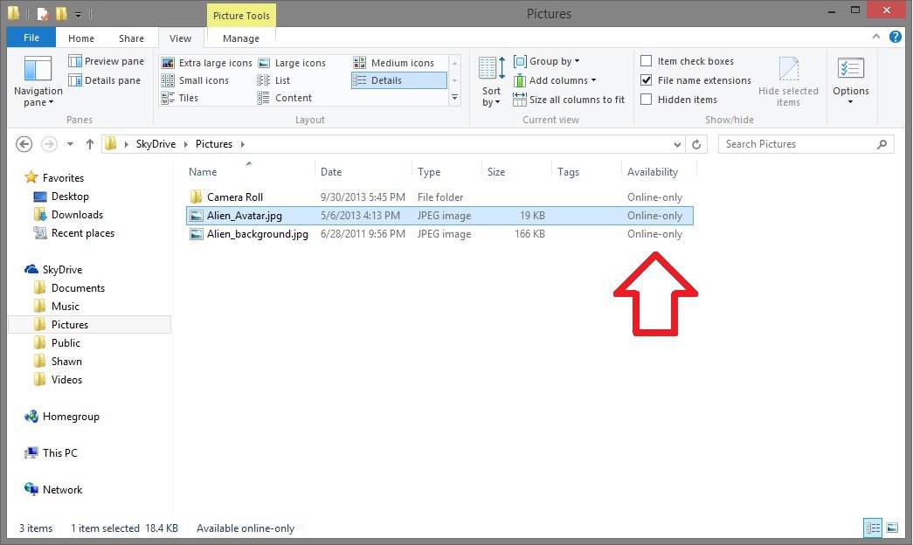Screen dimensions: 913x545
Task: Open the address bar history dropdown
Action: [678, 144]
